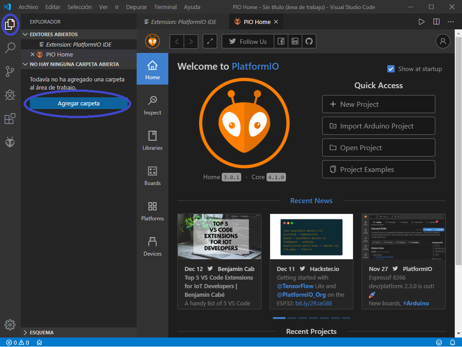The image size is (462, 347).
Task: Open the PlatformIO LinkedIn page icon
Action: point(295,42)
